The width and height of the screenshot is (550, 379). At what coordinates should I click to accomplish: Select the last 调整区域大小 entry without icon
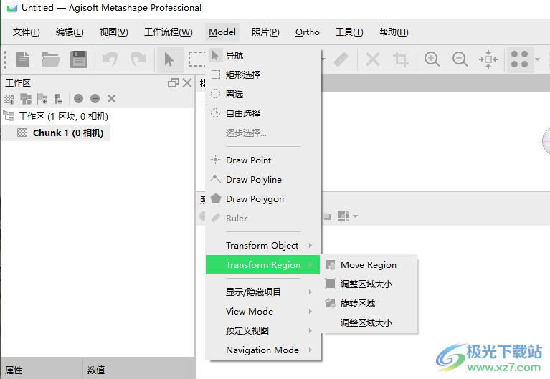(370, 323)
